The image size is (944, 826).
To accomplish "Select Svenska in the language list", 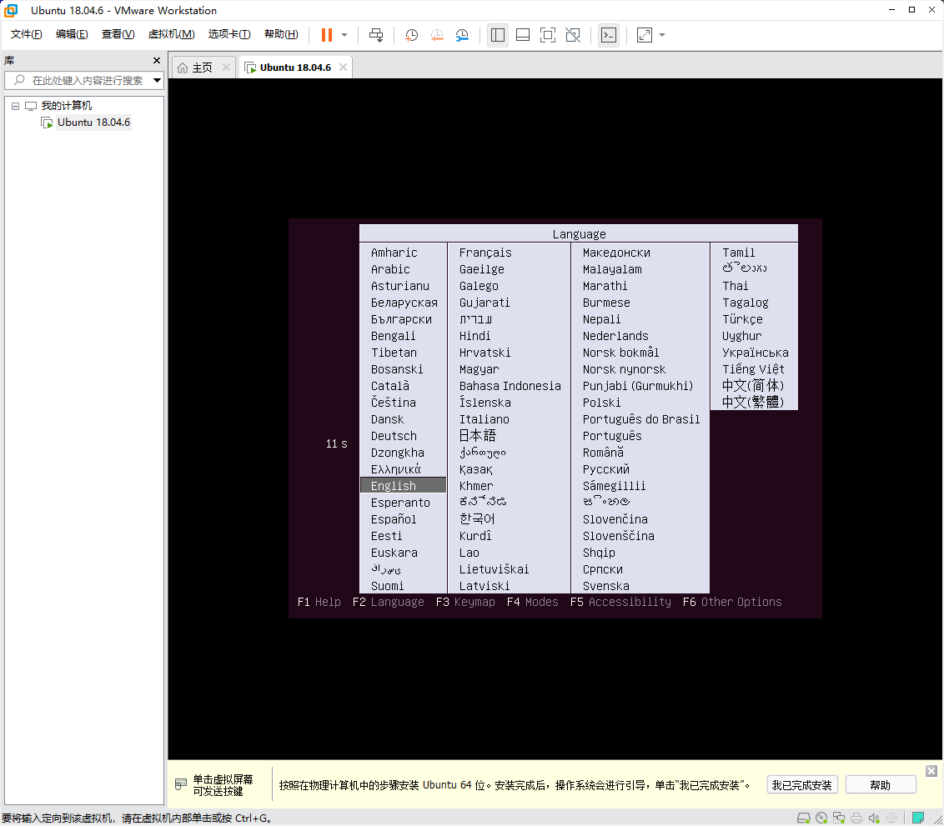I will point(605,586).
